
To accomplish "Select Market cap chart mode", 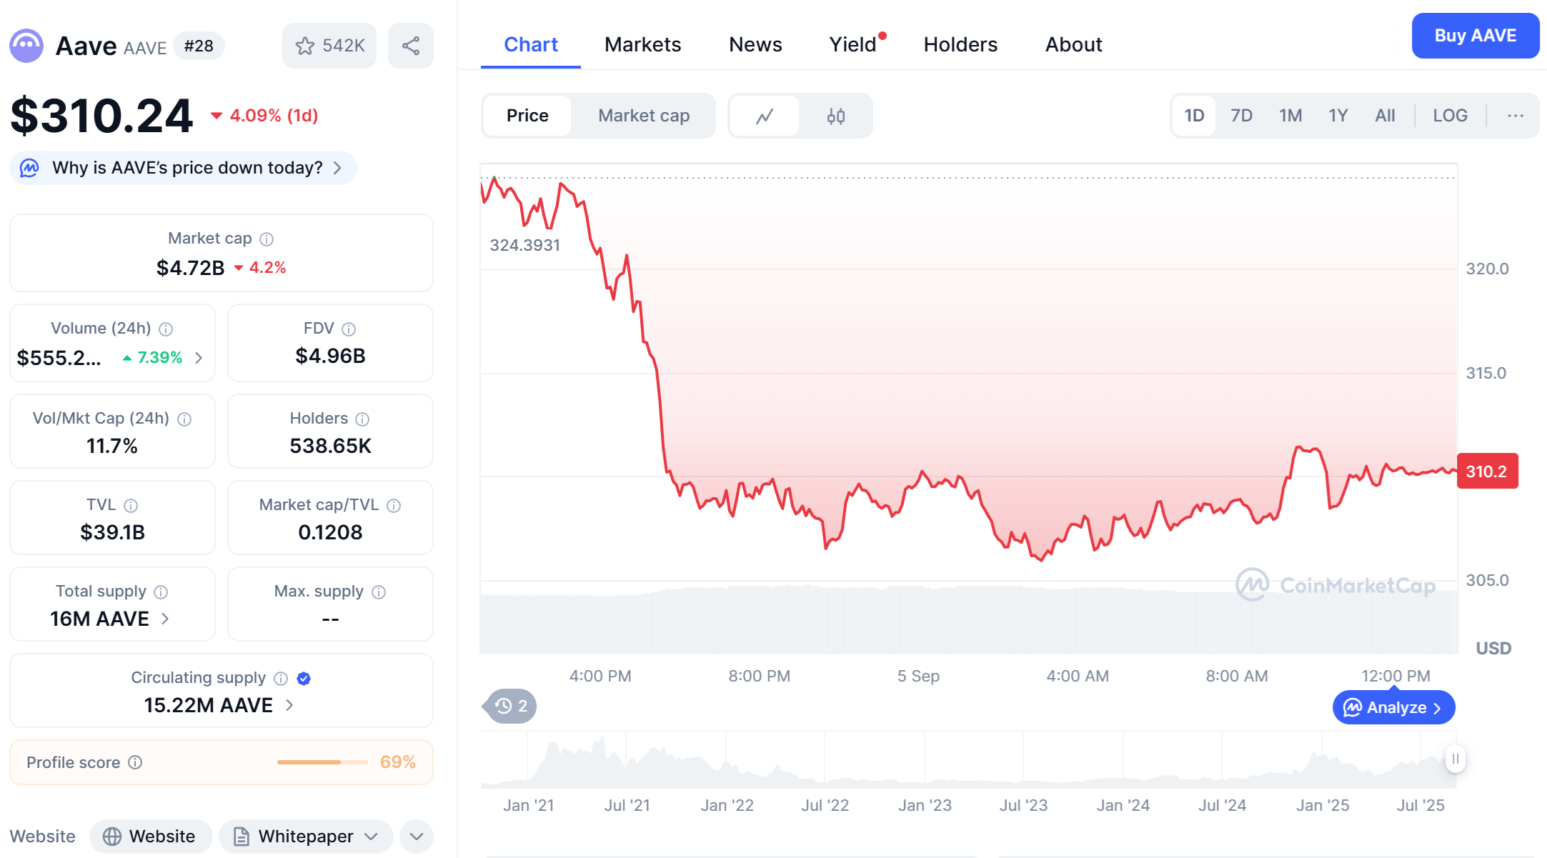I will coord(644,116).
